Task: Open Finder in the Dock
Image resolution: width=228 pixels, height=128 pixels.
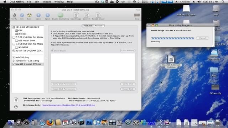Action: [11, 122]
